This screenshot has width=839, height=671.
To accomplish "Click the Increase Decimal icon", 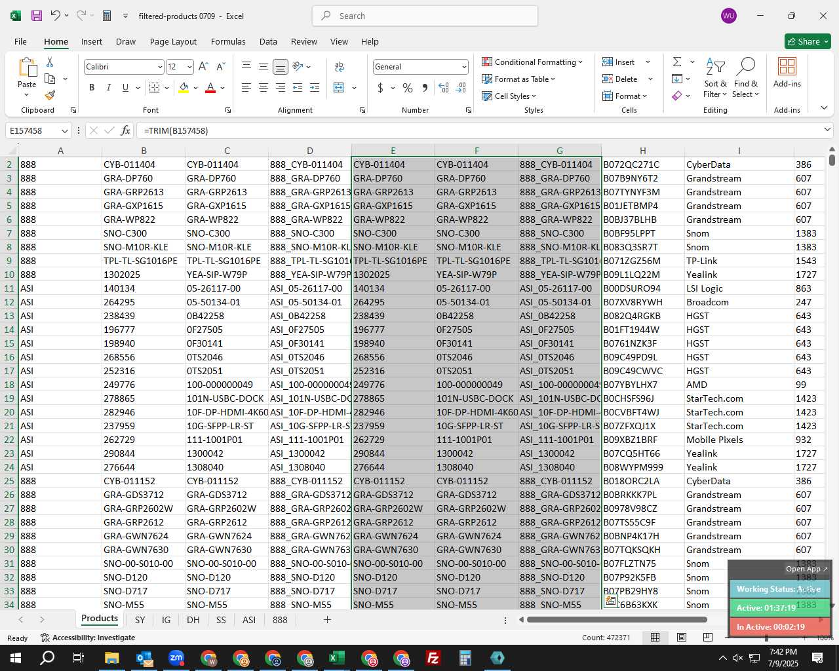I will [444, 88].
